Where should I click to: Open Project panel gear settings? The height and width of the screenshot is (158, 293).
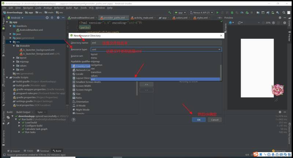[58, 18]
